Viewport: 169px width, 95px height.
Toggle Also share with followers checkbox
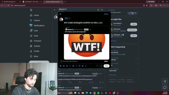[61, 61]
